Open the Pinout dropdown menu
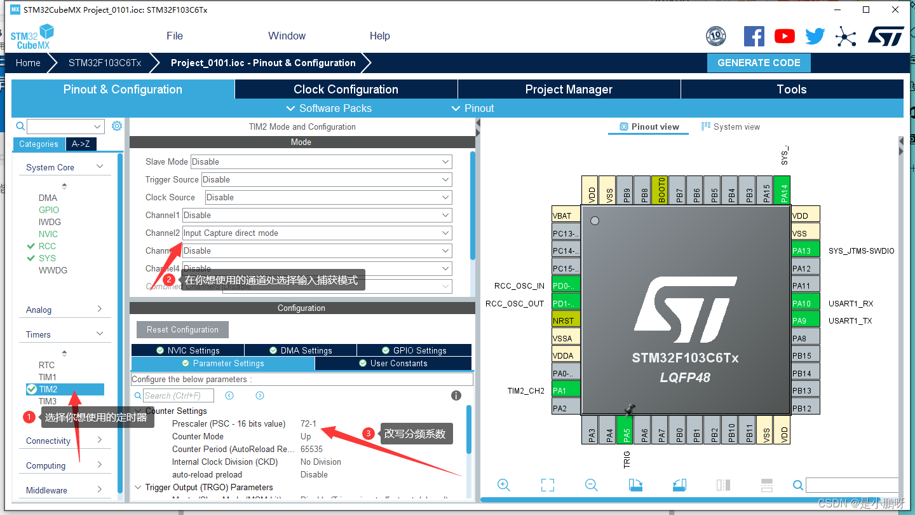915x515 pixels. (472, 108)
